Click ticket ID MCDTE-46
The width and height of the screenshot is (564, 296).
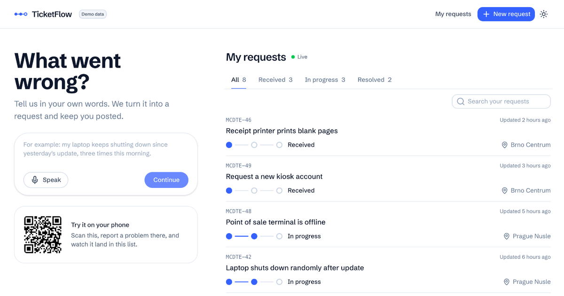click(x=239, y=120)
